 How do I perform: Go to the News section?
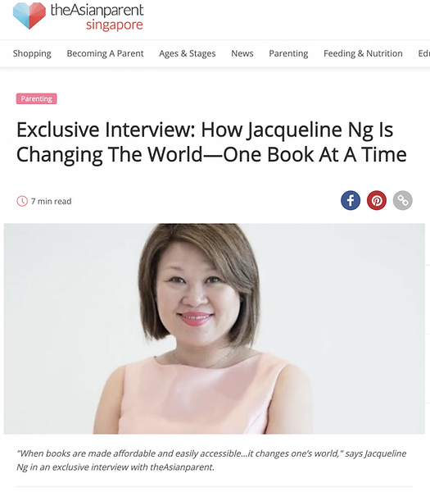pos(242,53)
